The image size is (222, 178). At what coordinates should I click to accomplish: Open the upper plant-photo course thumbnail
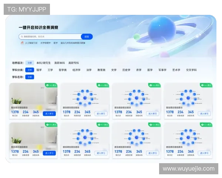(x=33, y=94)
